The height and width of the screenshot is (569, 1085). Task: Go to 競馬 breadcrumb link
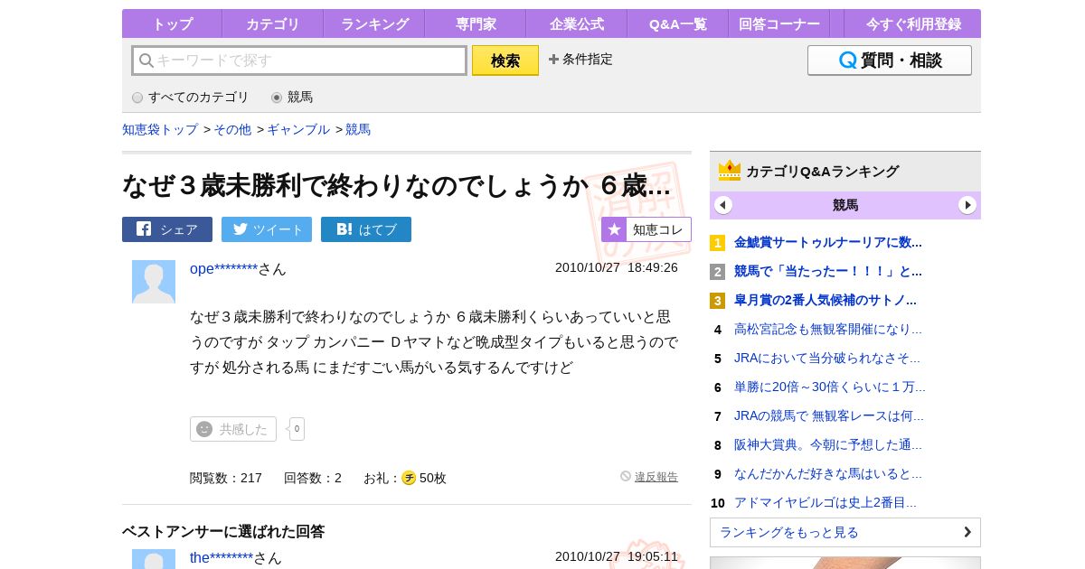click(358, 129)
